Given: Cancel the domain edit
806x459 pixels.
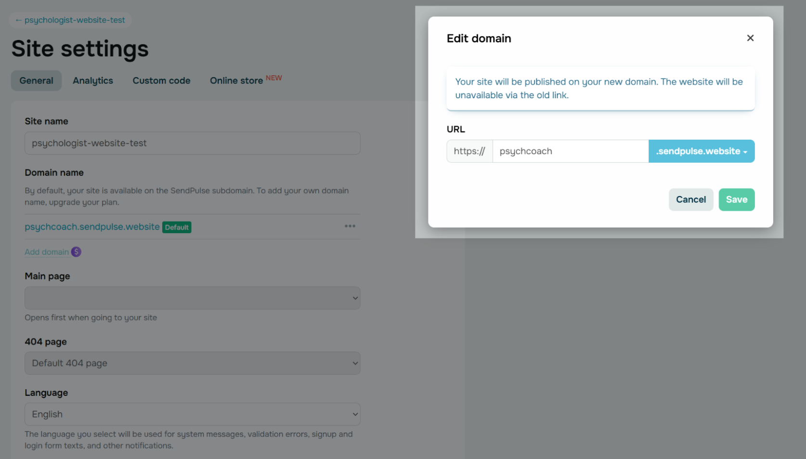Looking at the screenshot, I should 690,199.
